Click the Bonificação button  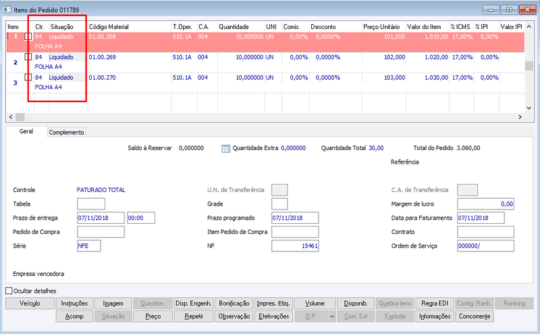[x=234, y=304]
